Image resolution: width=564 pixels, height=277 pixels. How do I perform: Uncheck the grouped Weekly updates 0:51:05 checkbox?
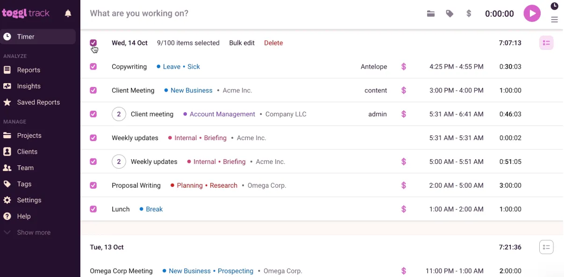pyautogui.click(x=93, y=162)
